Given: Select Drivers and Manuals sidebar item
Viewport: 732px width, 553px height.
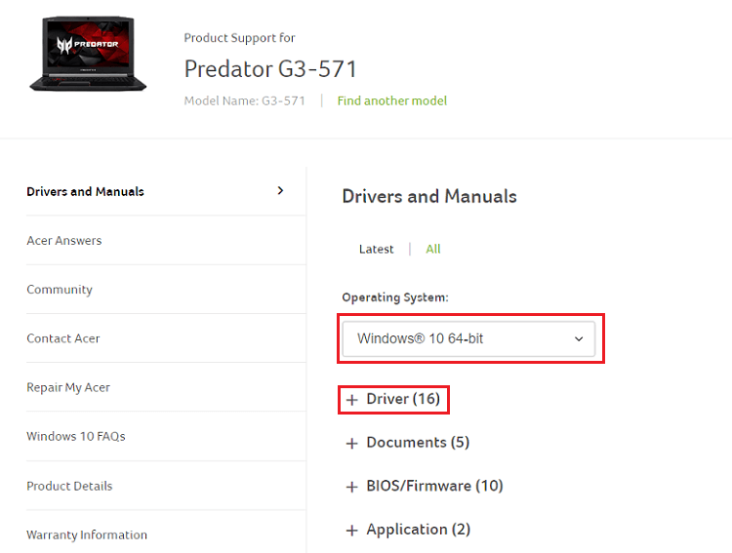Looking at the screenshot, I should pyautogui.click(x=86, y=191).
